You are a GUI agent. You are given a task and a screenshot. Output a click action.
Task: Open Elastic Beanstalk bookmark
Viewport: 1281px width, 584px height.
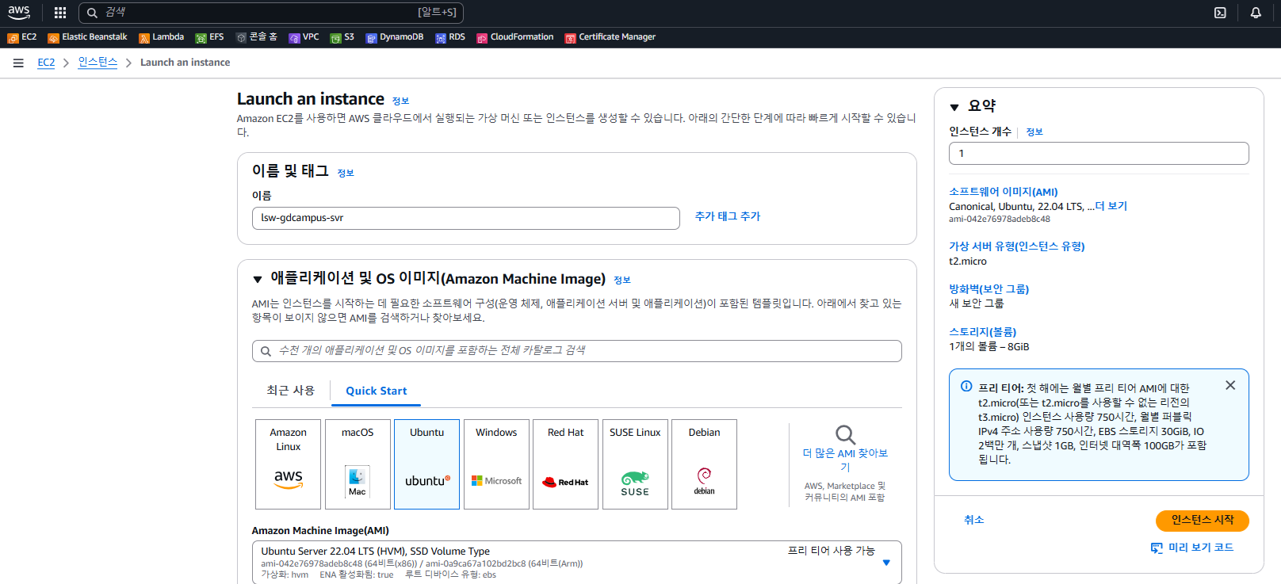click(87, 37)
